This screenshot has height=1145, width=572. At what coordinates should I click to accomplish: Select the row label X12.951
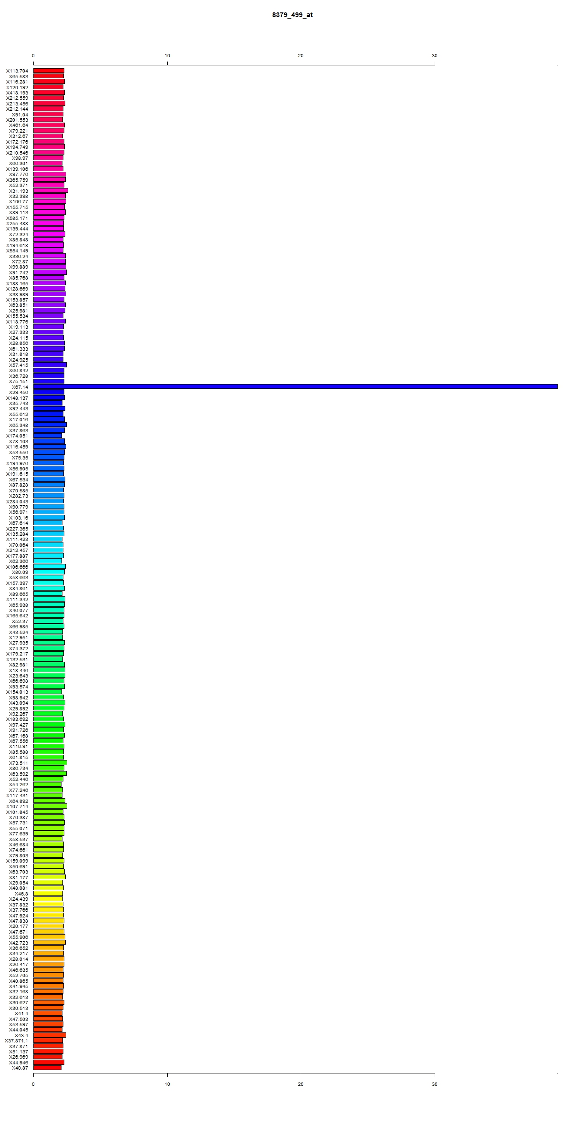point(19,637)
